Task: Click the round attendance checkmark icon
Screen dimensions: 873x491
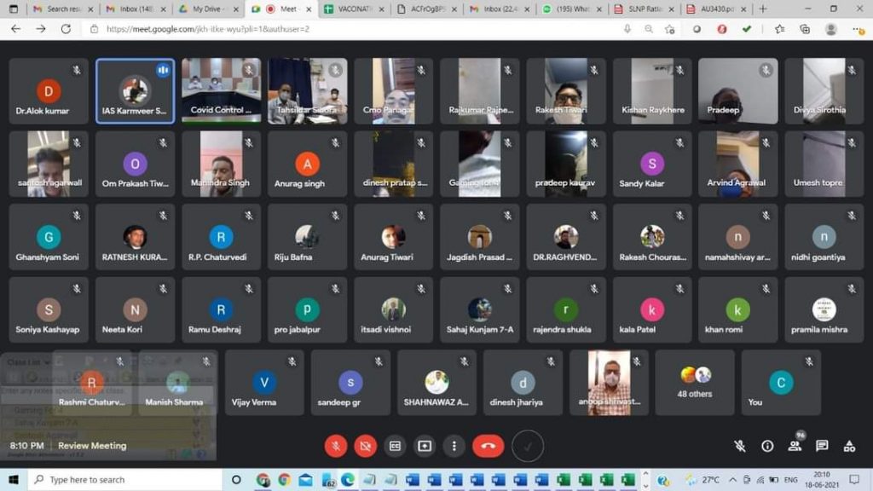Action: [528, 446]
